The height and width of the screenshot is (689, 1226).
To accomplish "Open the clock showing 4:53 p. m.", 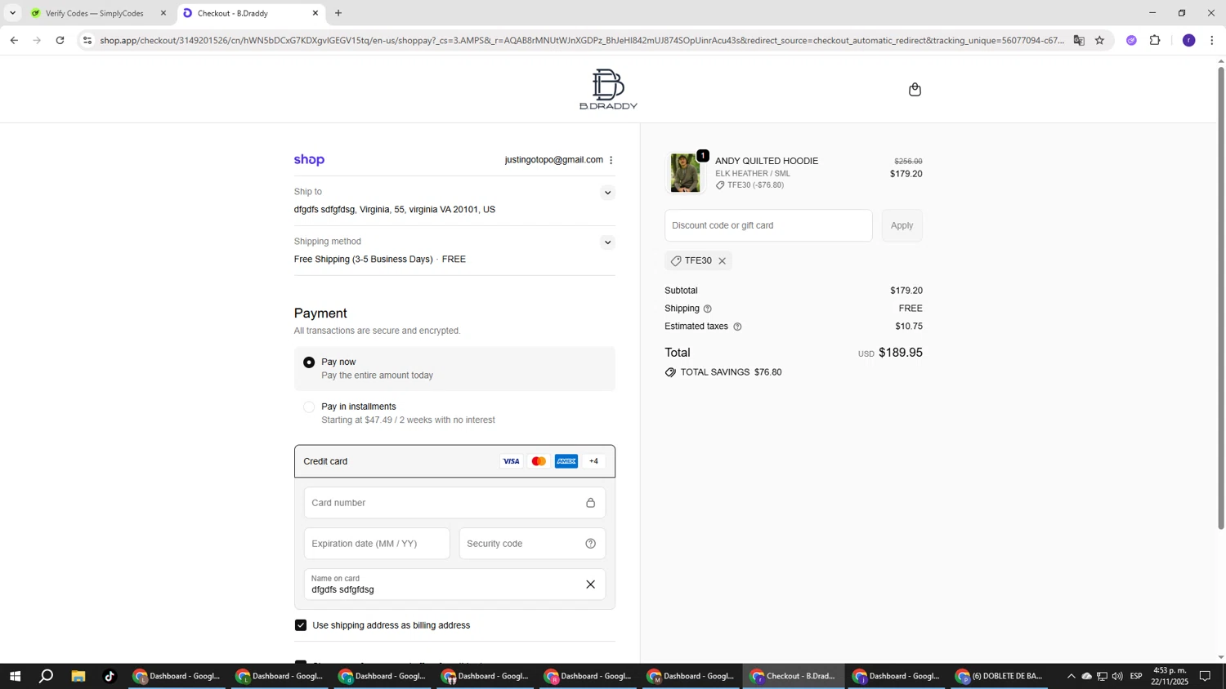I will point(1170,676).
